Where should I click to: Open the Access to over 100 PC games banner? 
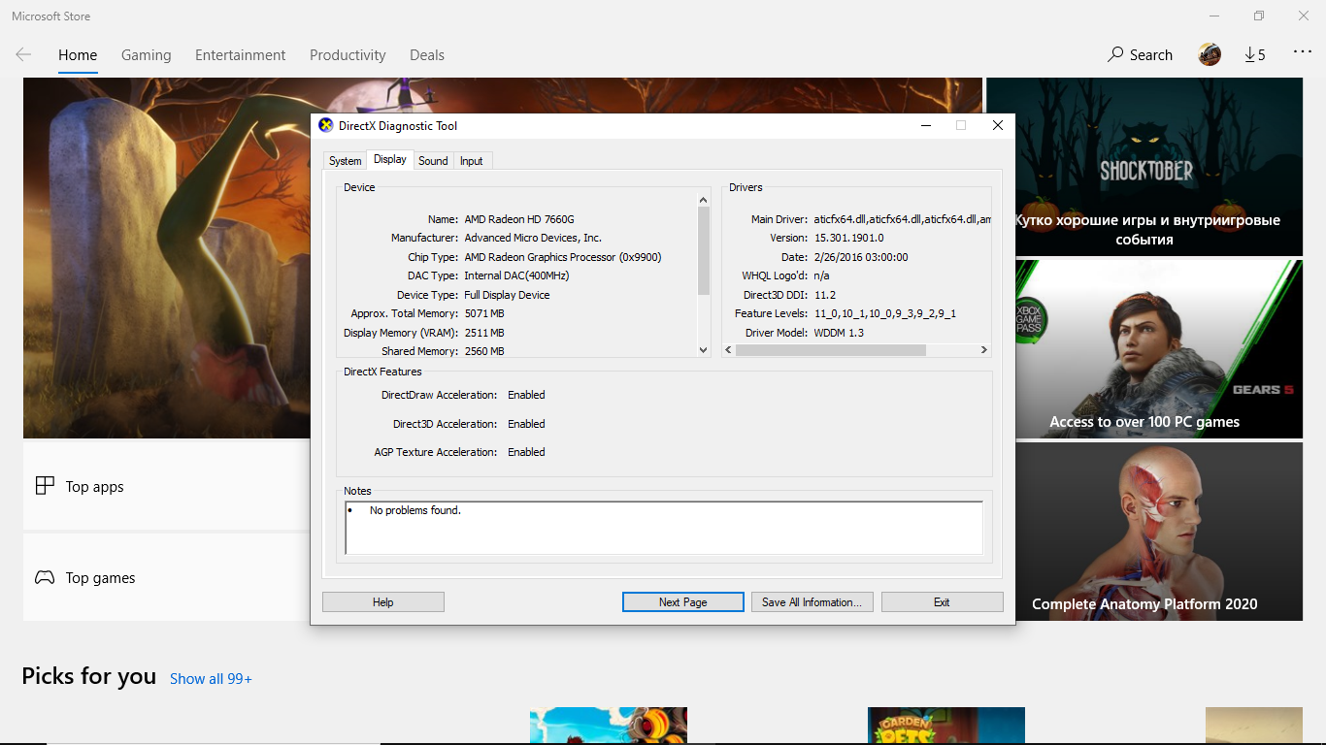point(1144,349)
